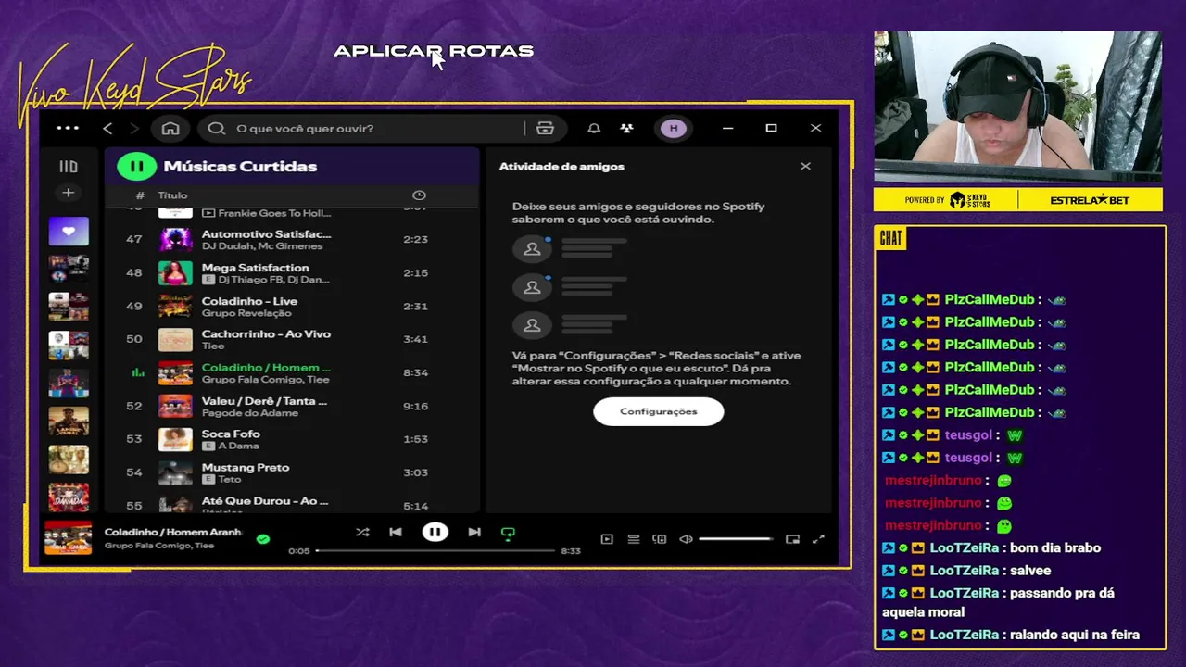Click the "Título" column header
The height and width of the screenshot is (667, 1186).
click(172, 195)
